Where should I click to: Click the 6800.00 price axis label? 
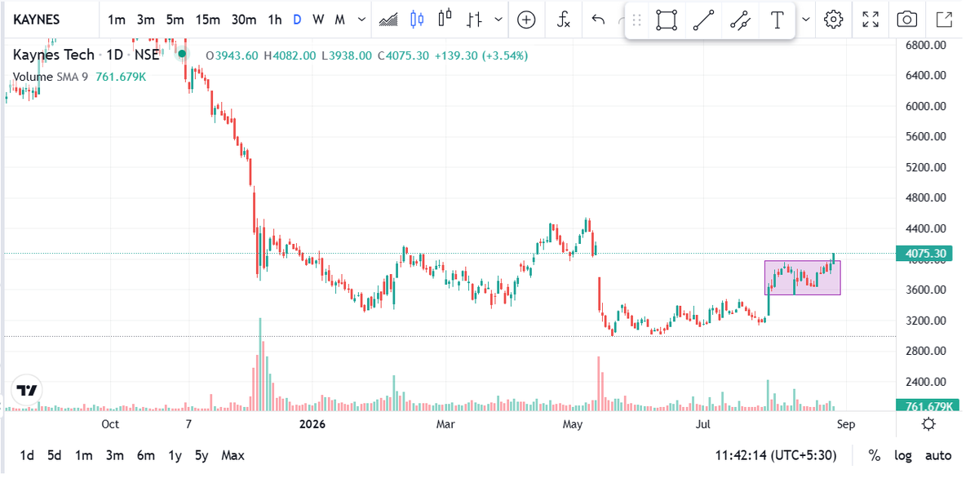click(x=925, y=45)
